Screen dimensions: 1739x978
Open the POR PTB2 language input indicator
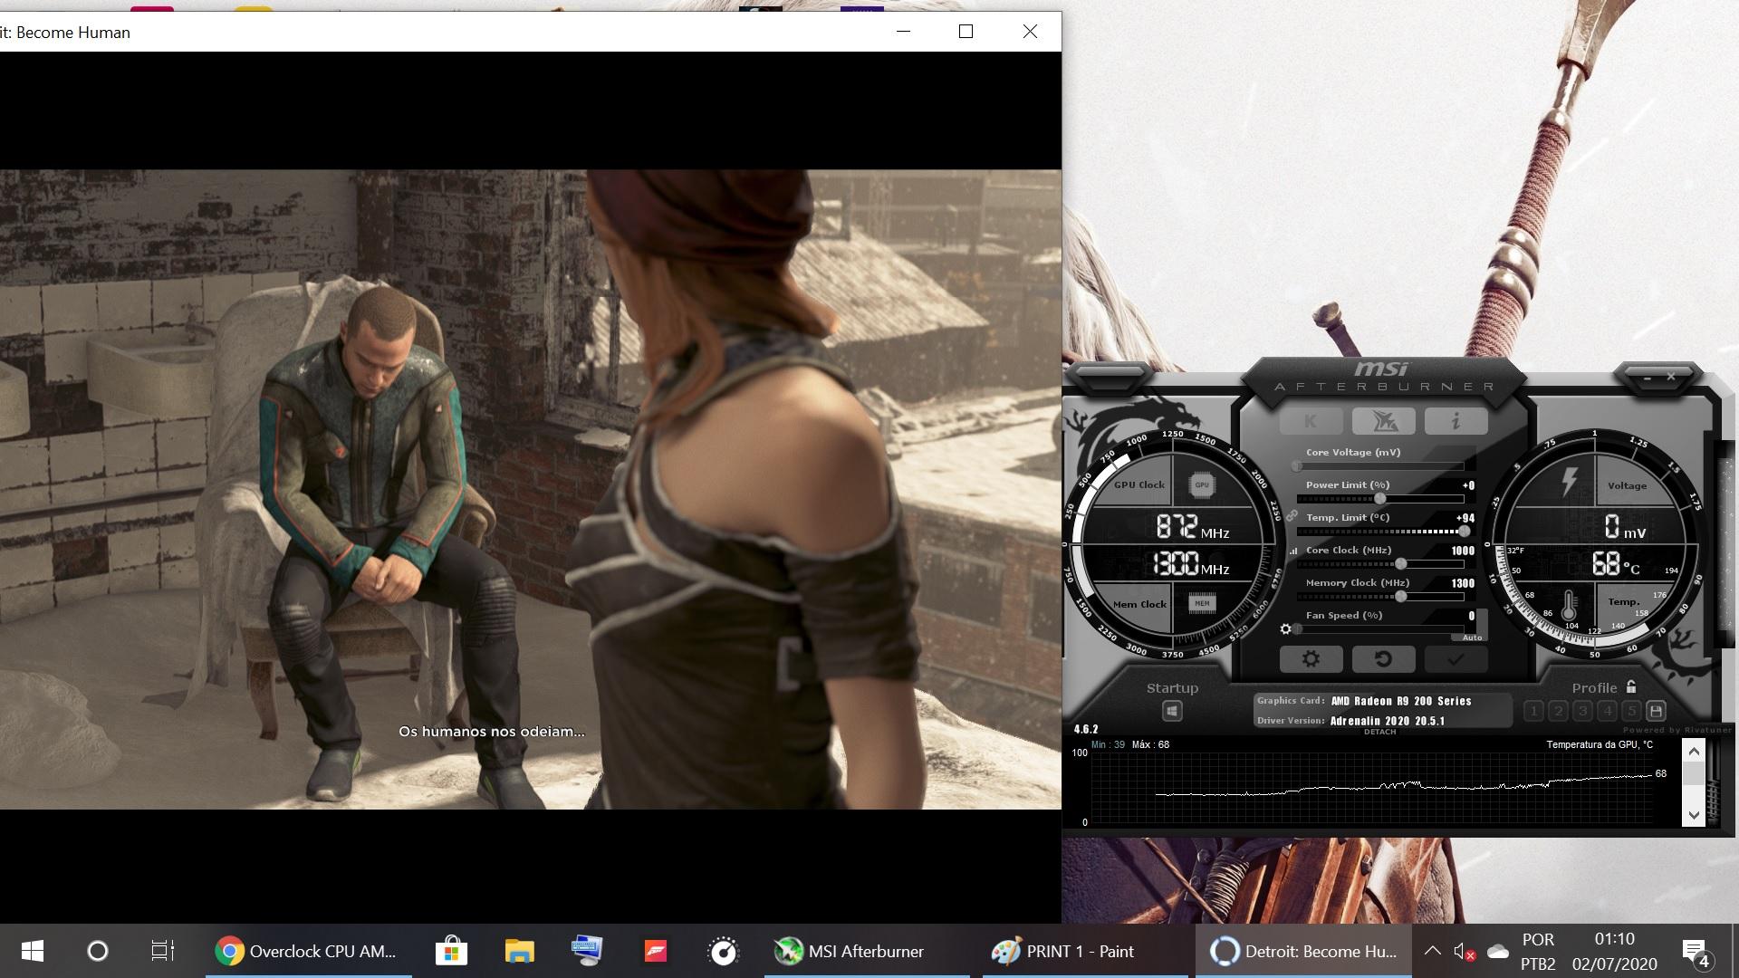[1538, 951]
